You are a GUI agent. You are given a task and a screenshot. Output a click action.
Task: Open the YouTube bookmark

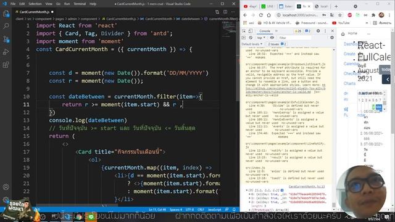pyautogui.click(x=341, y=23)
